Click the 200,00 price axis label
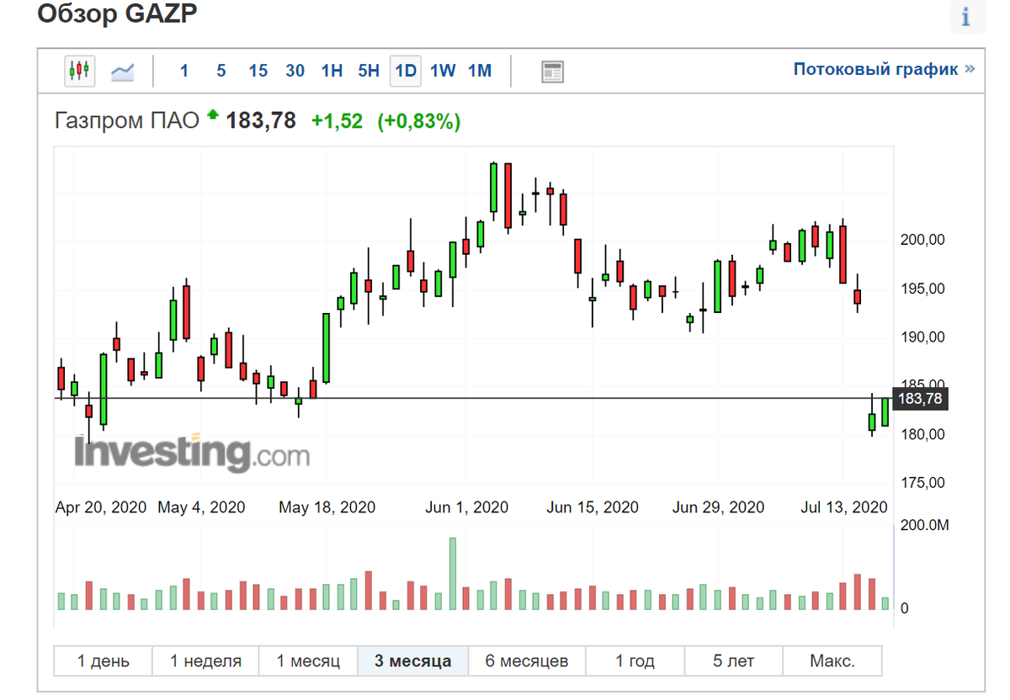This screenshot has width=1010, height=700. pos(923,240)
